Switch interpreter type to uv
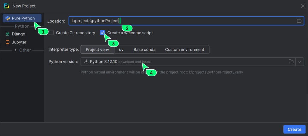Image resolution: width=308 pixels, height=136 pixels. (121, 50)
